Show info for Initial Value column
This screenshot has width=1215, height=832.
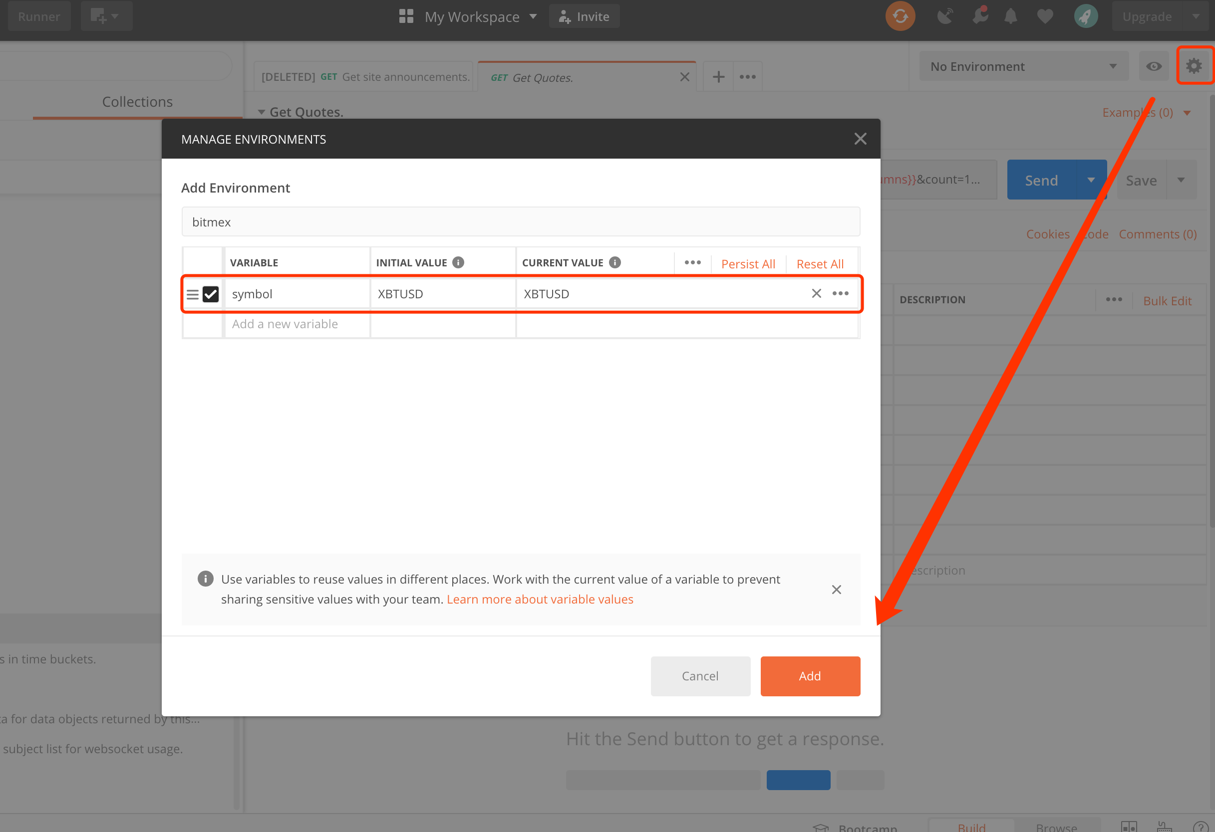tap(458, 263)
